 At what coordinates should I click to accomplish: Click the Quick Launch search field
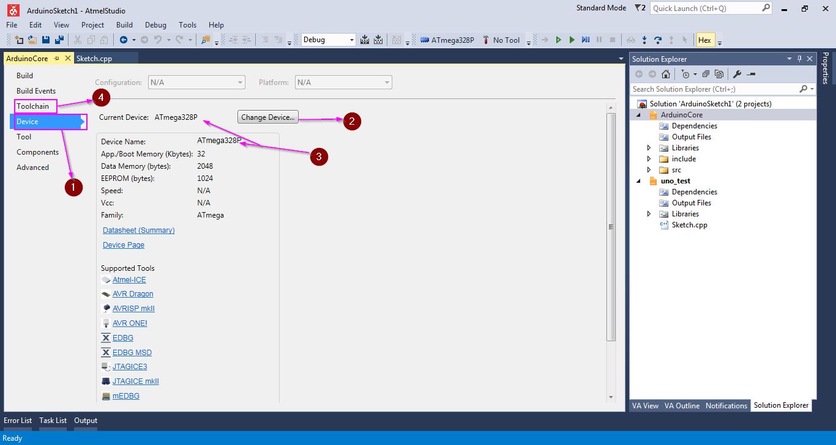(x=705, y=9)
